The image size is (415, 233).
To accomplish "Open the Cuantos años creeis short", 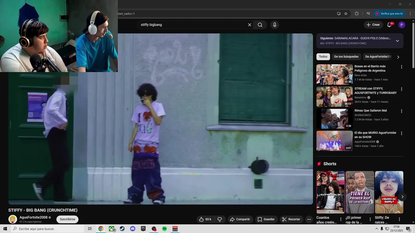I will point(330,192).
